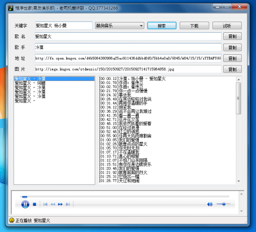This screenshot has height=232, width=256.
Task: Click the 正在播放 爱如星火 status text
Action: click(x=33, y=220)
